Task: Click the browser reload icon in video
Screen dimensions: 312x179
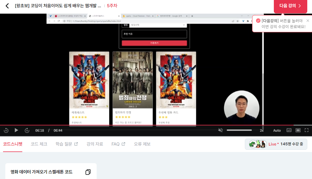Action: [x=59, y=21]
